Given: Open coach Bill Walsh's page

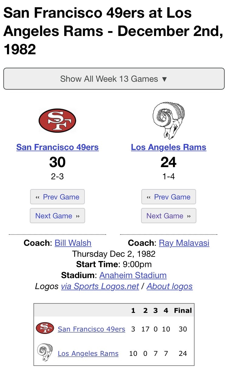Looking at the screenshot, I should (x=73, y=243).
